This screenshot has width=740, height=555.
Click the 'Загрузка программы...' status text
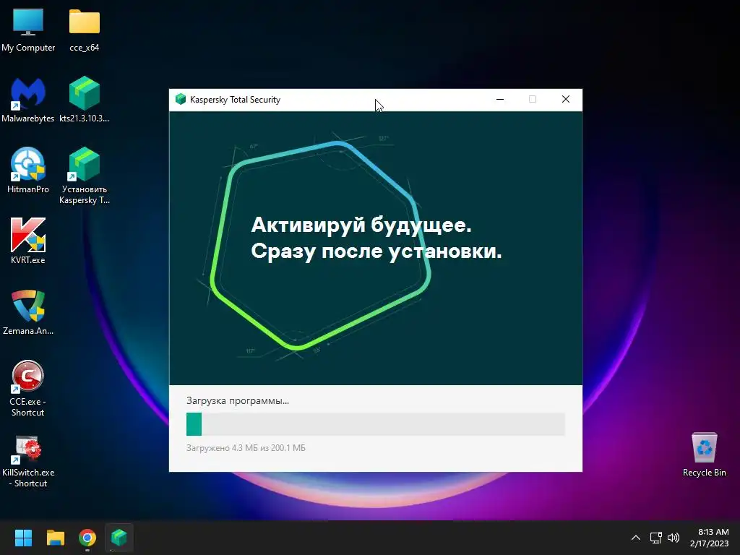[237, 400]
